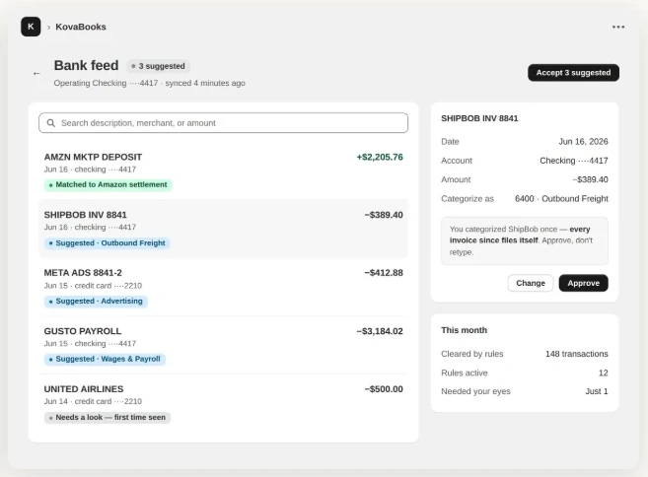
Task: Click Operating Checking synced status line
Action: [149, 83]
